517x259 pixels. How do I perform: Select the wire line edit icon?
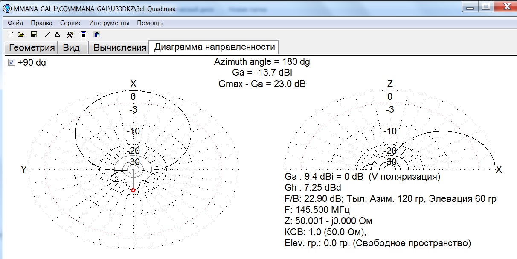47,34
